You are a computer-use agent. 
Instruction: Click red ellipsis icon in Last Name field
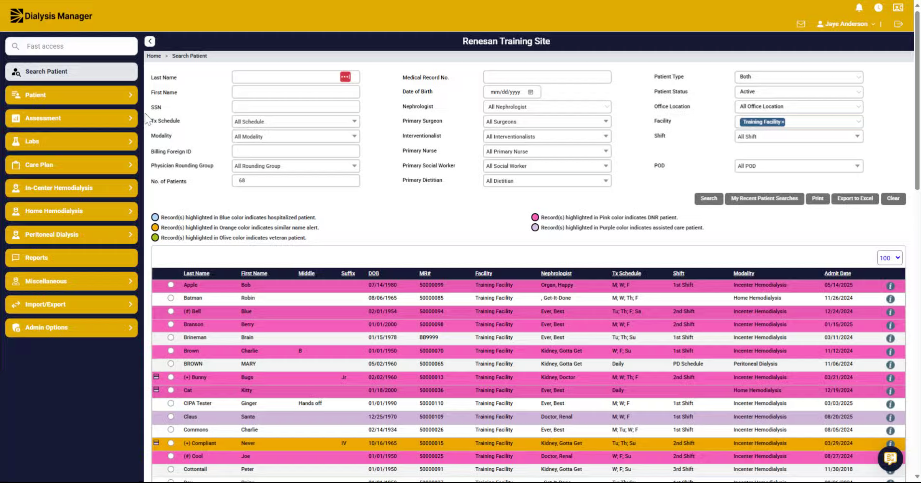point(345,77)
